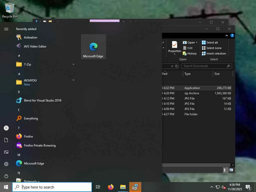This screenshot has height=192, width=256.
Task: Switch to Firefox on the taskbar
Action: (x=111, y=187)
